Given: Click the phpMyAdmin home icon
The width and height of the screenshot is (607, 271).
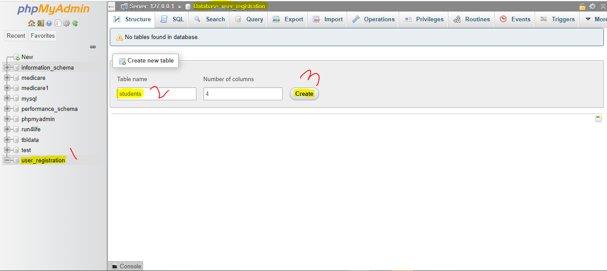Looking at the screenshot, I should tap(32, 23).
